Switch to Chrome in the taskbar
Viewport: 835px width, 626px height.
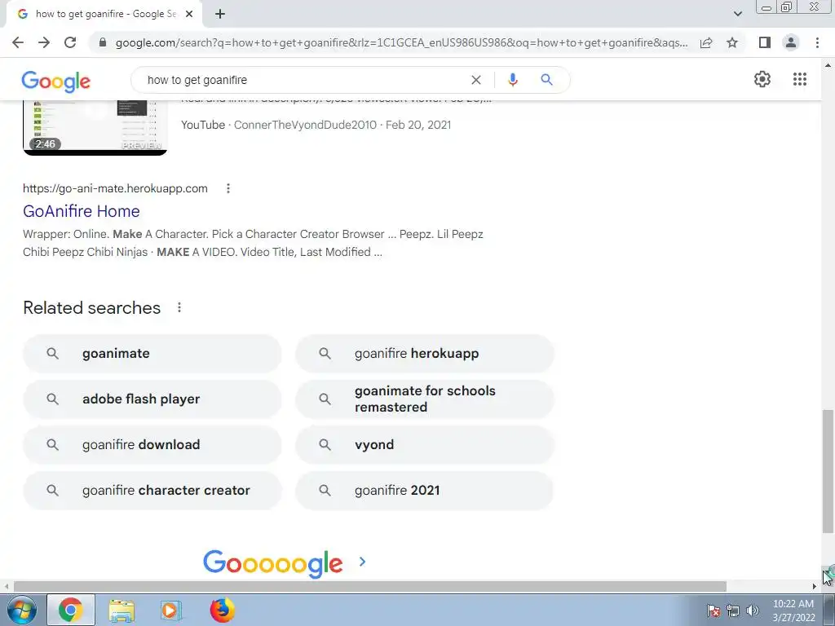pos(71,610)
